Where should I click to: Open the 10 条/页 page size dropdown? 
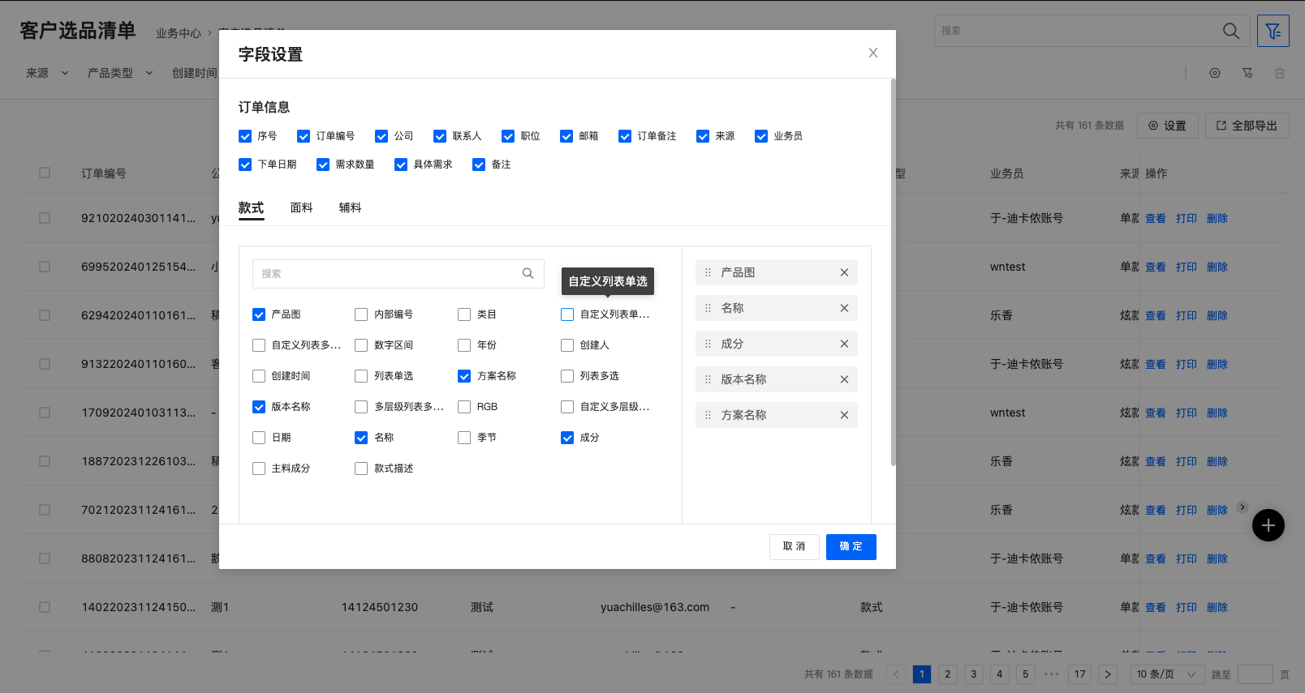click(x=1166, y=674)
